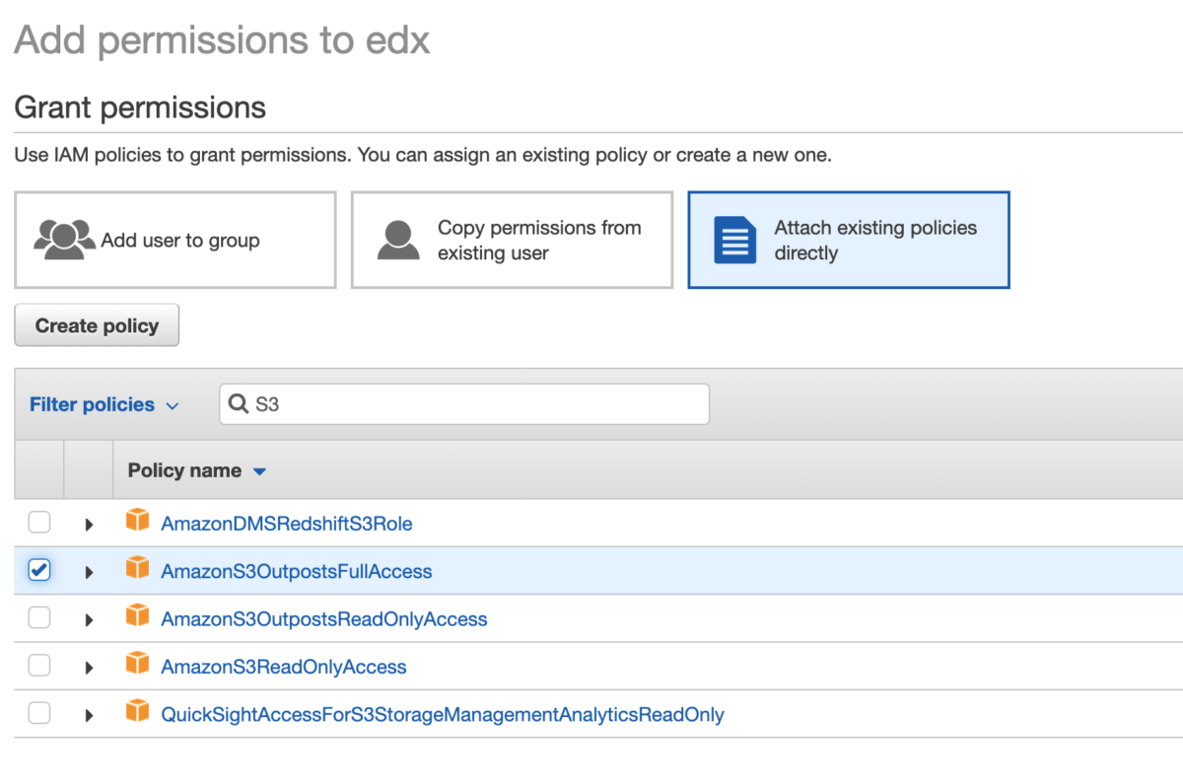Screen dimensions: 1183x783
Task: Click the policy icon next to AmazonS3OutpostsFullAccess
Action: coord(138,568)
